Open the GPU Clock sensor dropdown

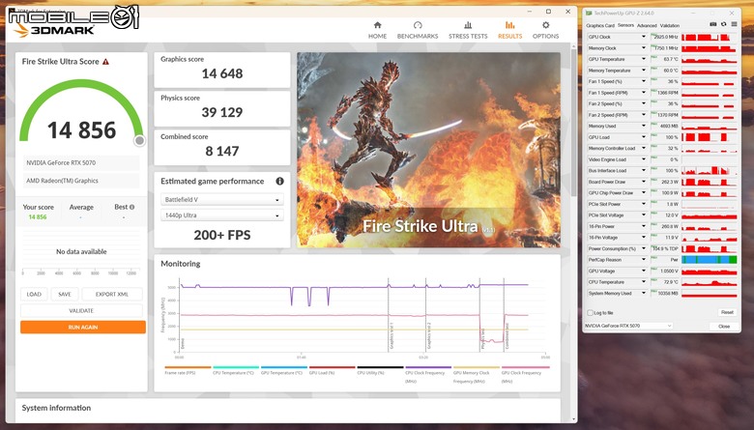coord(644,37)
